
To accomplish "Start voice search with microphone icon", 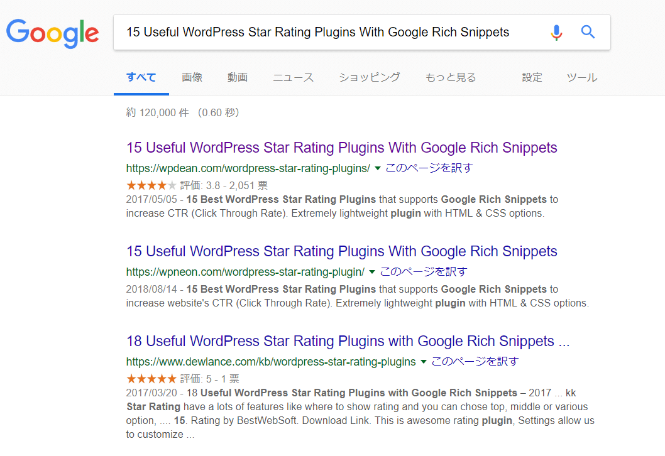I will tap(556, 32).
